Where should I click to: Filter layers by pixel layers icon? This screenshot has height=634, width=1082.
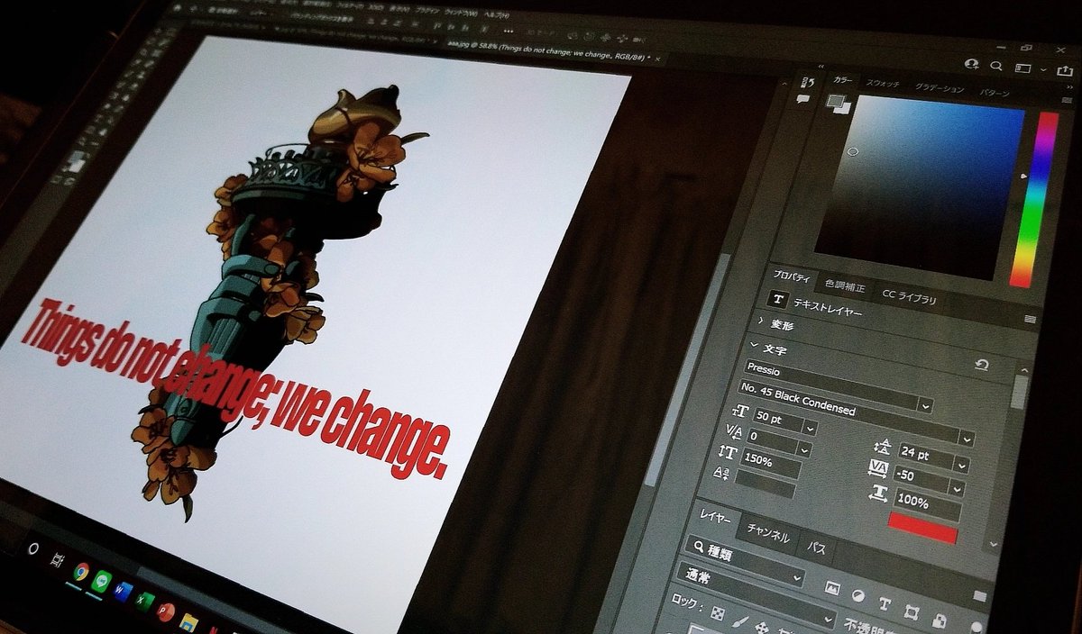832,588
